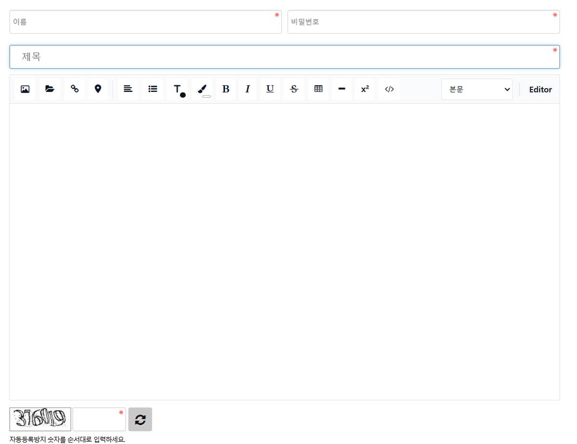
Task: Click the insert link chain icon
Action: pyautogui.click(x=75, y=89)
